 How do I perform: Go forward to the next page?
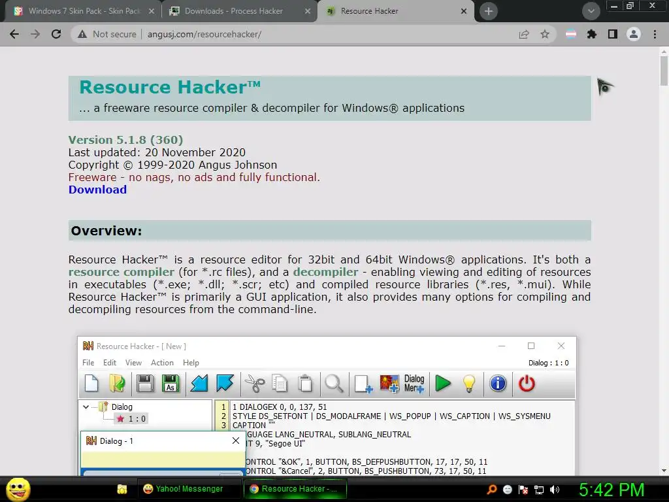[35, 34]
